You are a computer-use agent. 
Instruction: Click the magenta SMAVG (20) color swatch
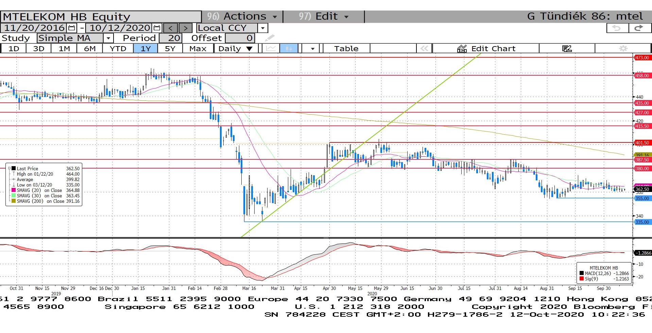tap(14, 190)
